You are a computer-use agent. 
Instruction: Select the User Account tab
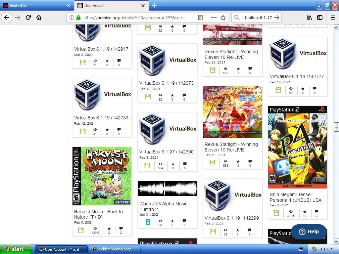(x=112, y=6)
